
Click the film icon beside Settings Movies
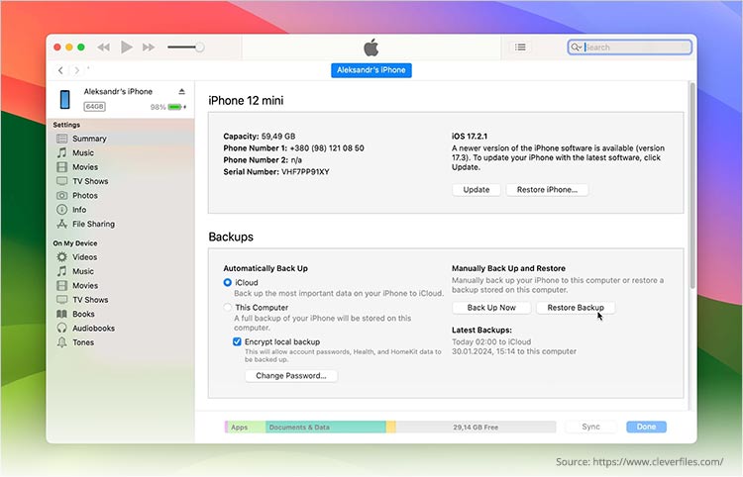(61, 167)
